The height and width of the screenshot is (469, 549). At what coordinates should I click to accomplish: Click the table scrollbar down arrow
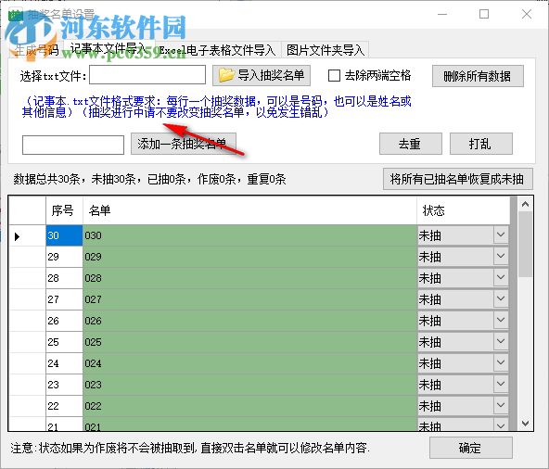click(525, 424)
